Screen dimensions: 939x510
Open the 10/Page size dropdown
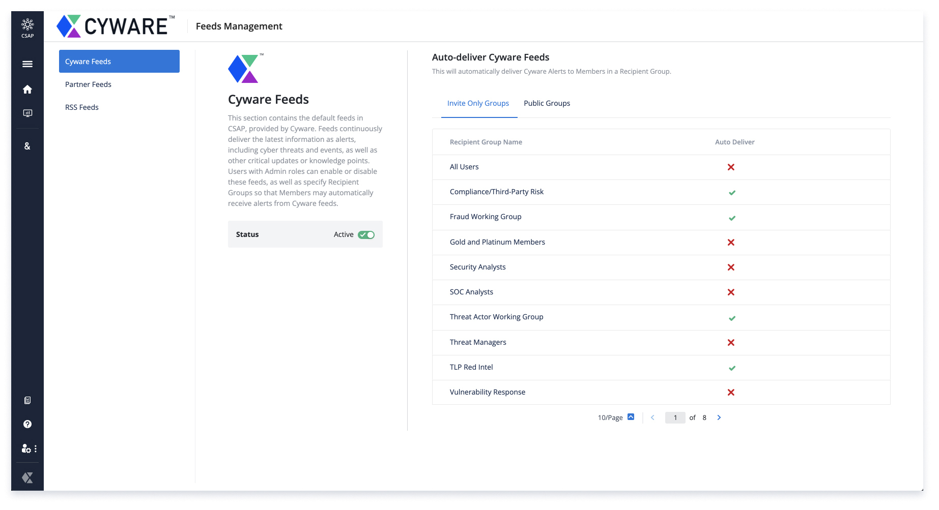coord(616,417)
